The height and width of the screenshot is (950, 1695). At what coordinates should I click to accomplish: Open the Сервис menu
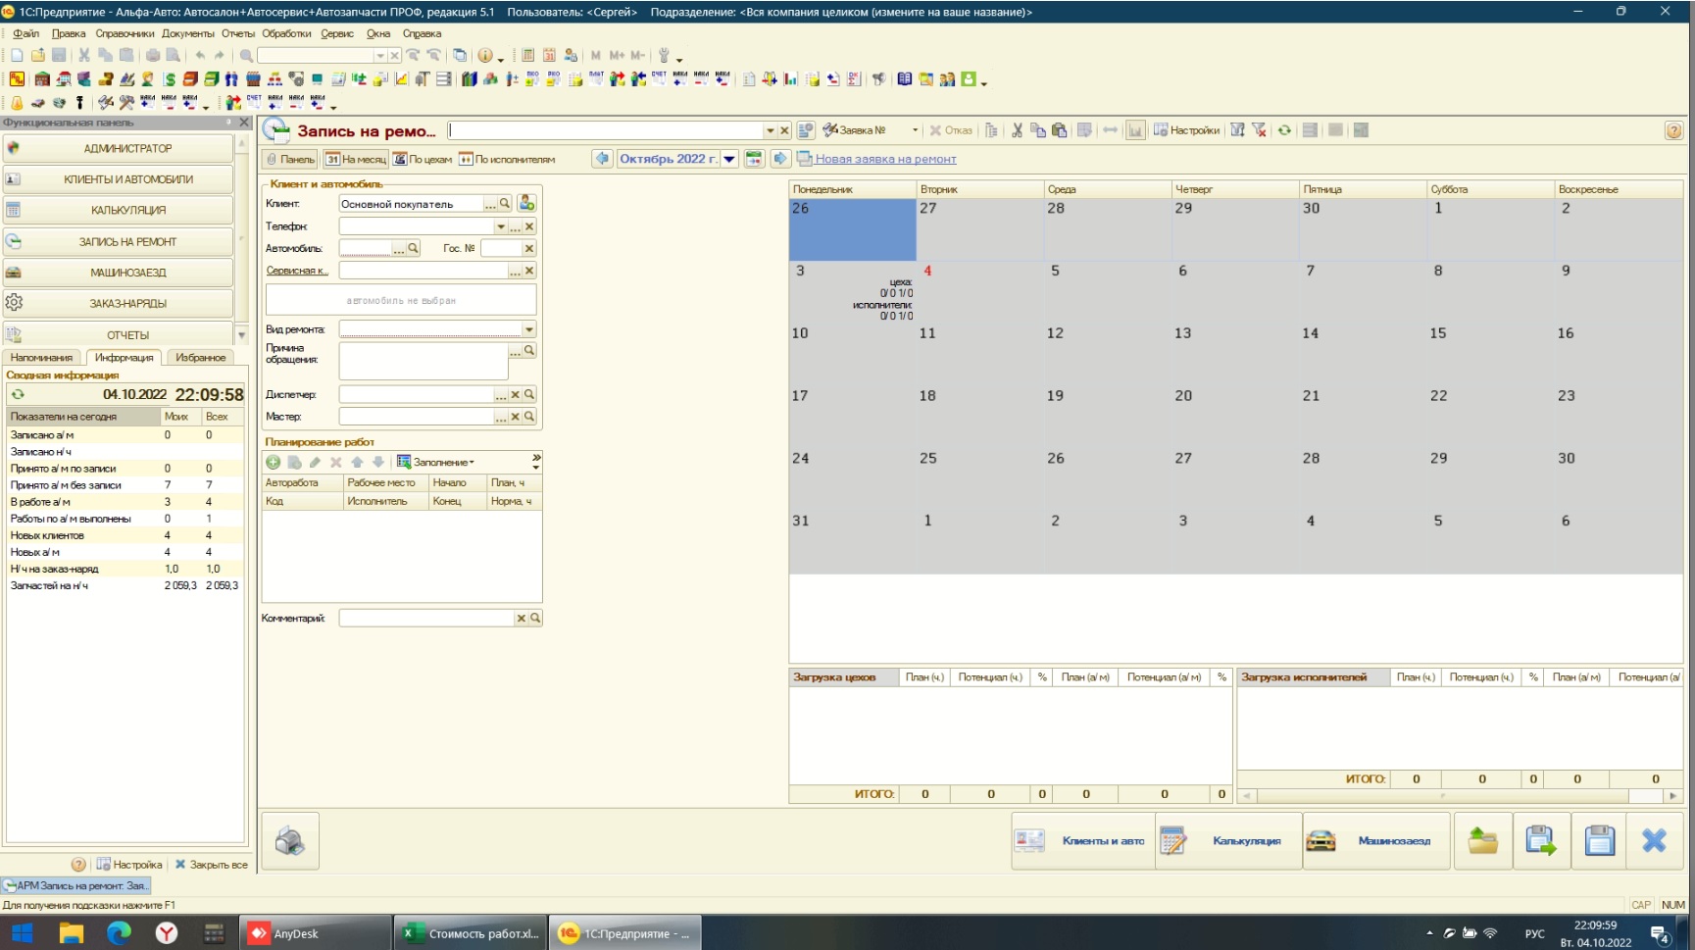(337, 33)
